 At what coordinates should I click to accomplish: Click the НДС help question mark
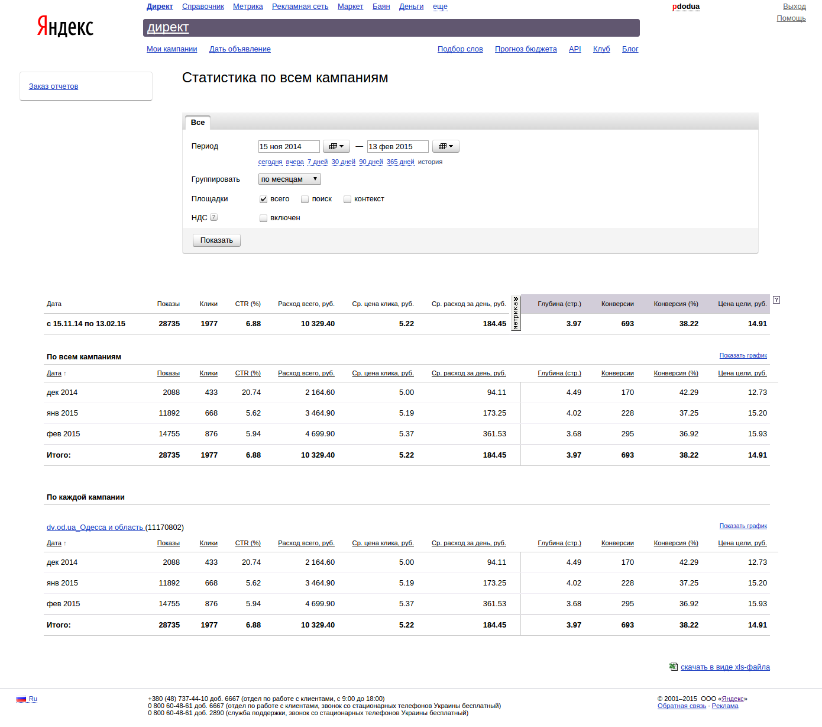tap(214, 217)
